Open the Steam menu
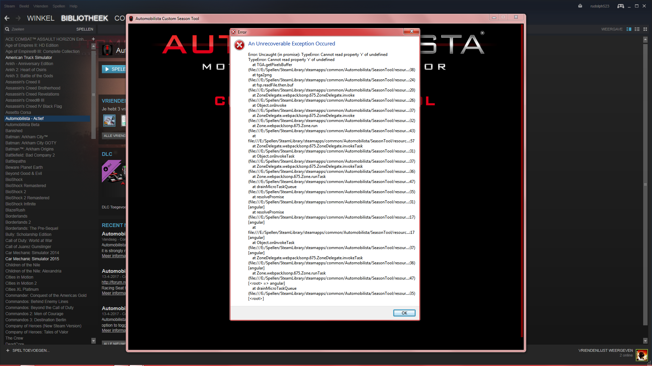Image resolution: width=652 pixels, height=366 pixels. (x=10, y=6)
